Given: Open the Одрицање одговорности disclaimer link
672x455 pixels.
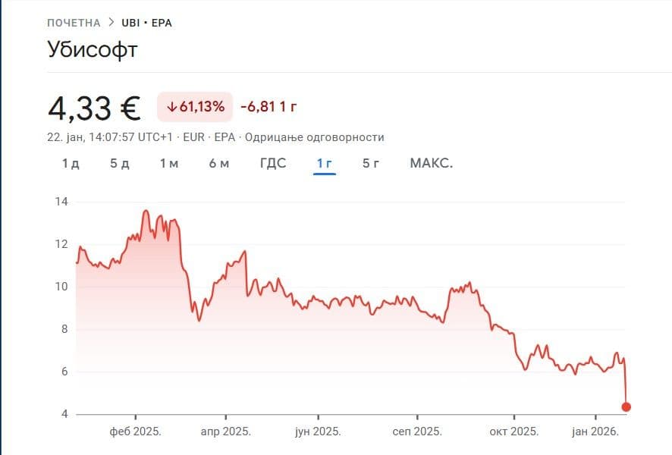Looking at the screenshot, I should point(315,137).
